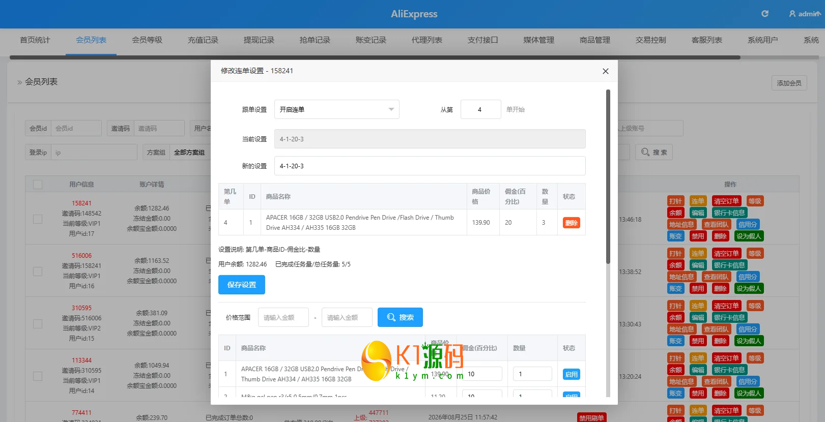
Task: Close the 修改连单设置 dialog
Action: click(x=606, y=71)
